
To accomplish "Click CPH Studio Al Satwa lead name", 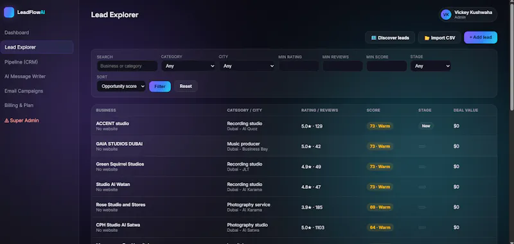I will click(118, 225).
